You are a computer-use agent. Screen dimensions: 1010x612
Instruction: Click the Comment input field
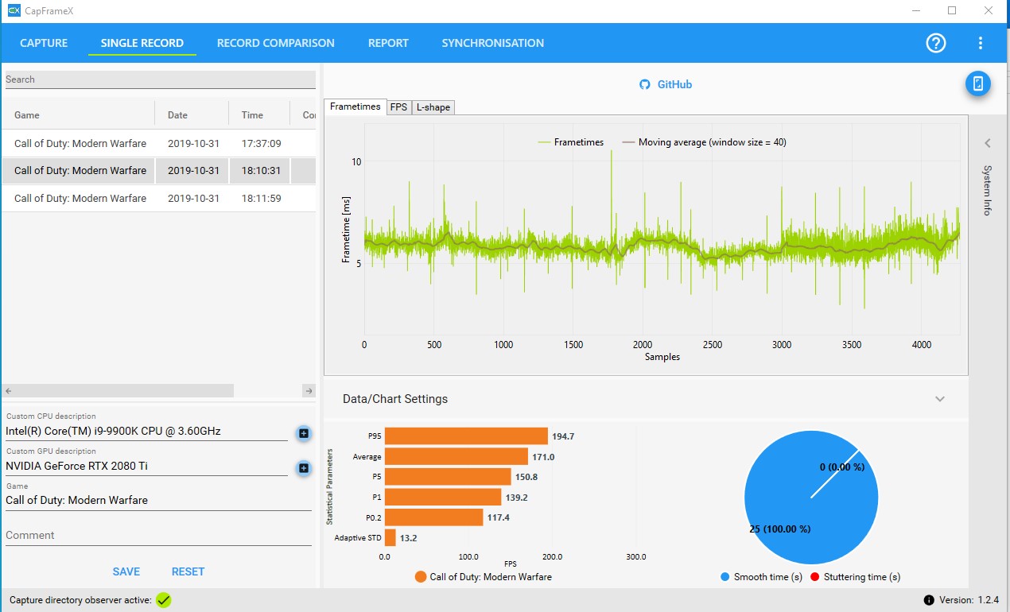(158, 536)
